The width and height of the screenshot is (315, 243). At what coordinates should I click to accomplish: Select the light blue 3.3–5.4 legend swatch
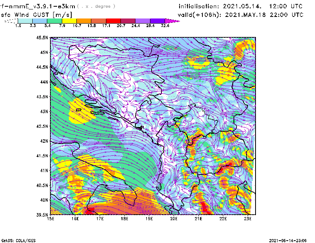(x=40, y=21)
